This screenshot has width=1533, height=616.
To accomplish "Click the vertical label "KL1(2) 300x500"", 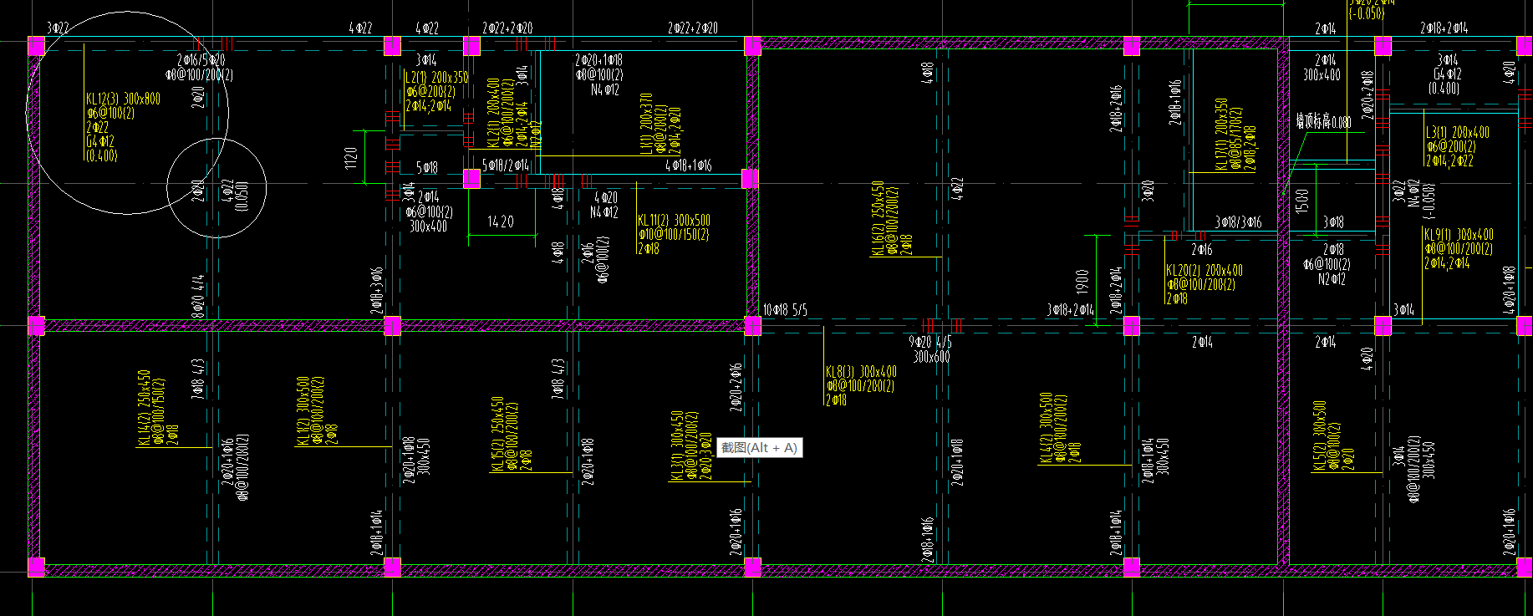I will pyautogui.click(x=303, y=411).
